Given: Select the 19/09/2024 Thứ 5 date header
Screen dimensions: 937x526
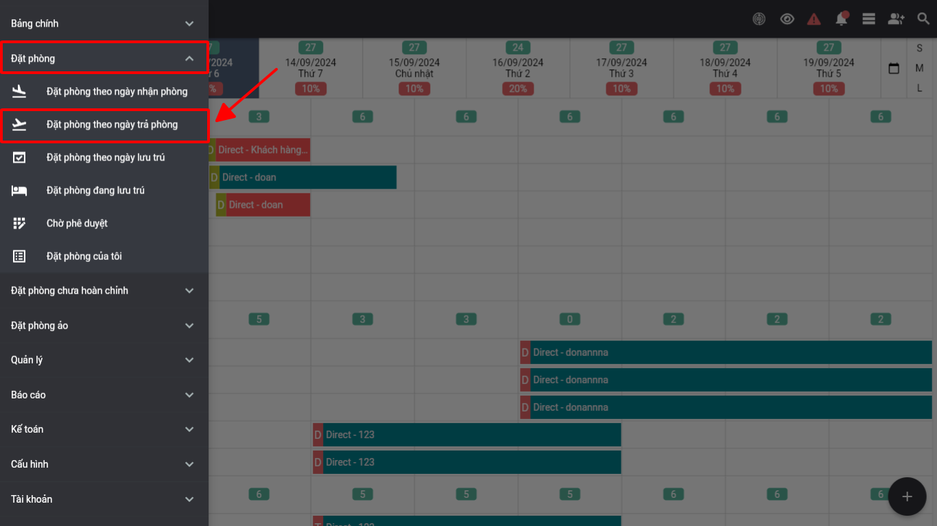Looking at the screenshot, I should [x=829, y=68].
